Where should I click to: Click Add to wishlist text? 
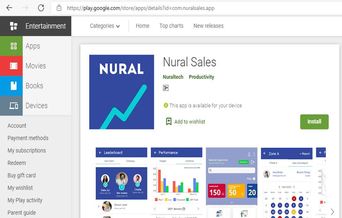point(189,122)
